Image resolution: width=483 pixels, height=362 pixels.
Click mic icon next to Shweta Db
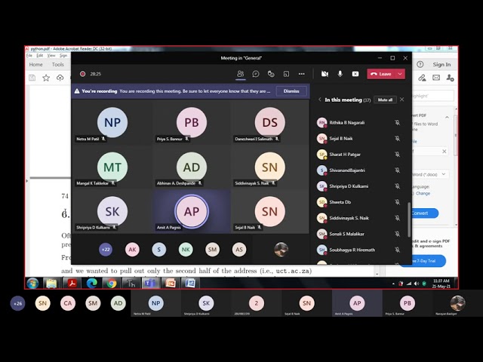pyautogui.click(x=398, y=202)
